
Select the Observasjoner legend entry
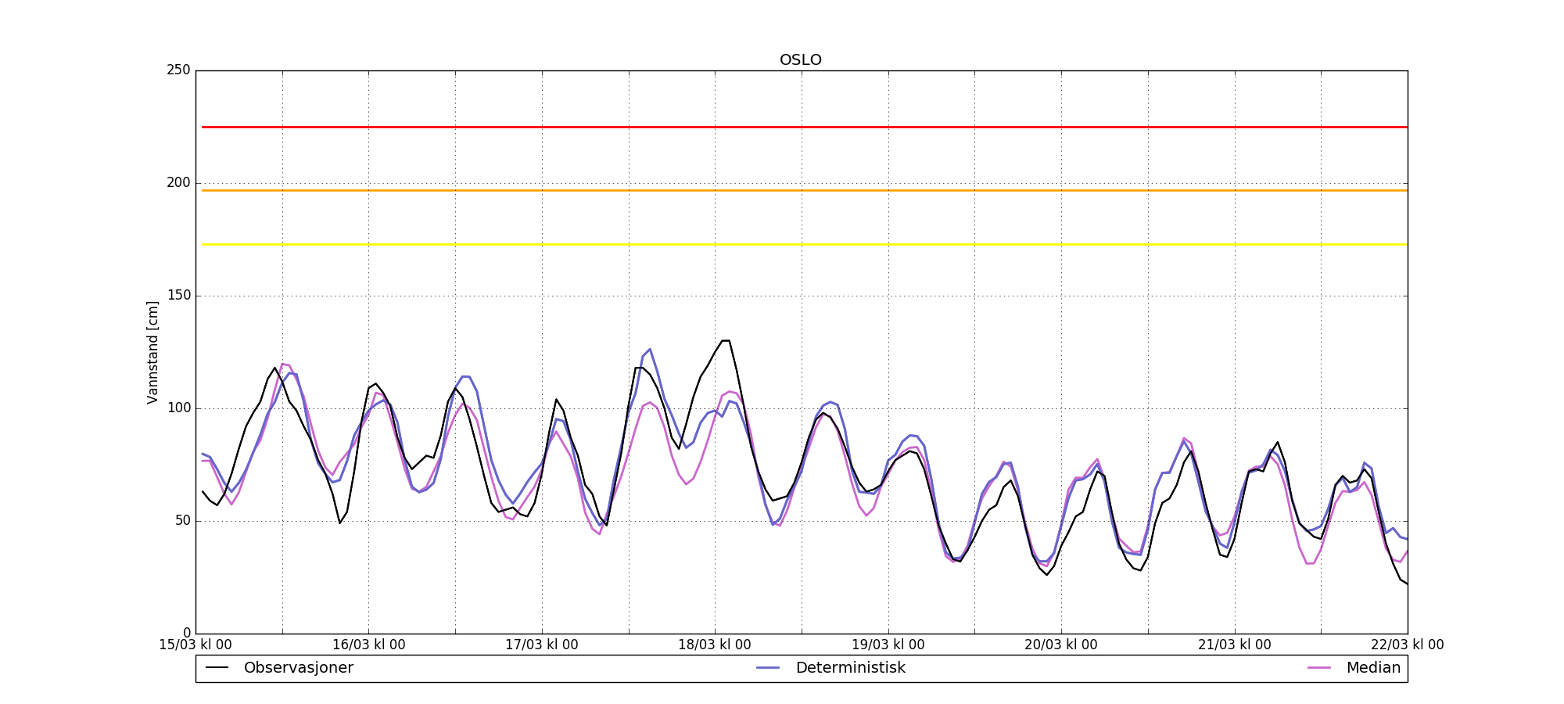pyautogui.click(x=279, y=668)
